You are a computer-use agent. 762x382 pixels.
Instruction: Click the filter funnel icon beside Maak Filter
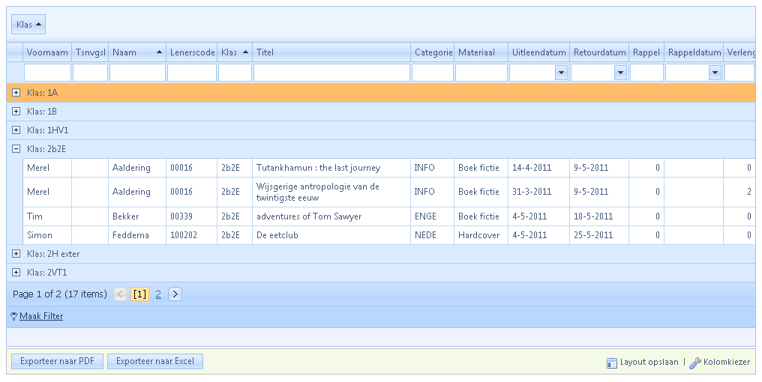coord(13,317)
